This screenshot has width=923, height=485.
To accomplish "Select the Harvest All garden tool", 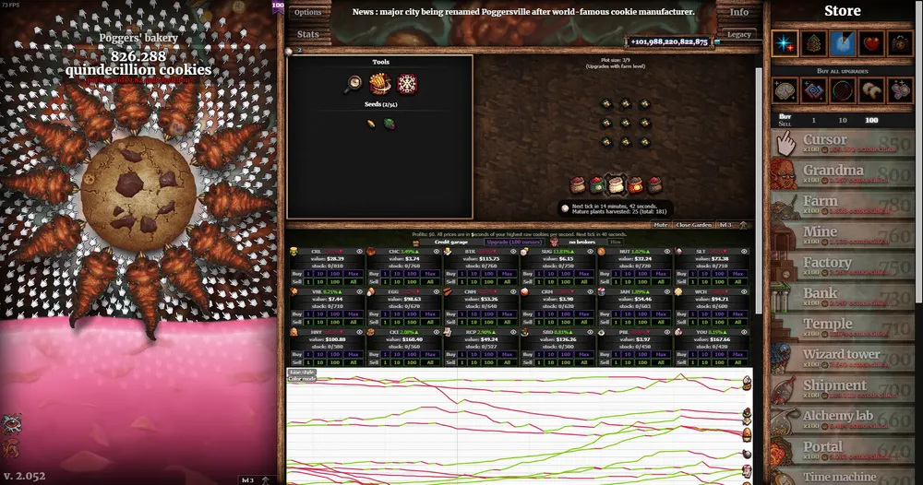I will [x=380, y=85].
